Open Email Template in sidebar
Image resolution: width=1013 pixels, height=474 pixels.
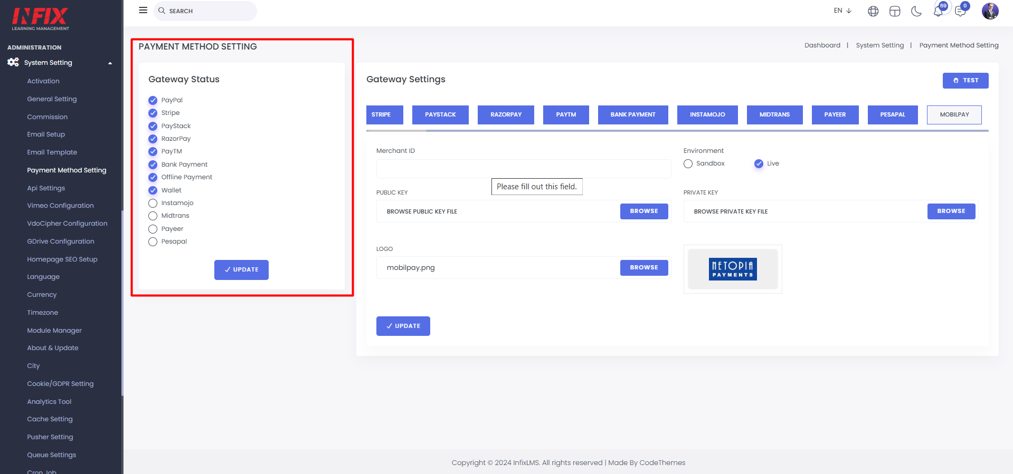point(52,152)
